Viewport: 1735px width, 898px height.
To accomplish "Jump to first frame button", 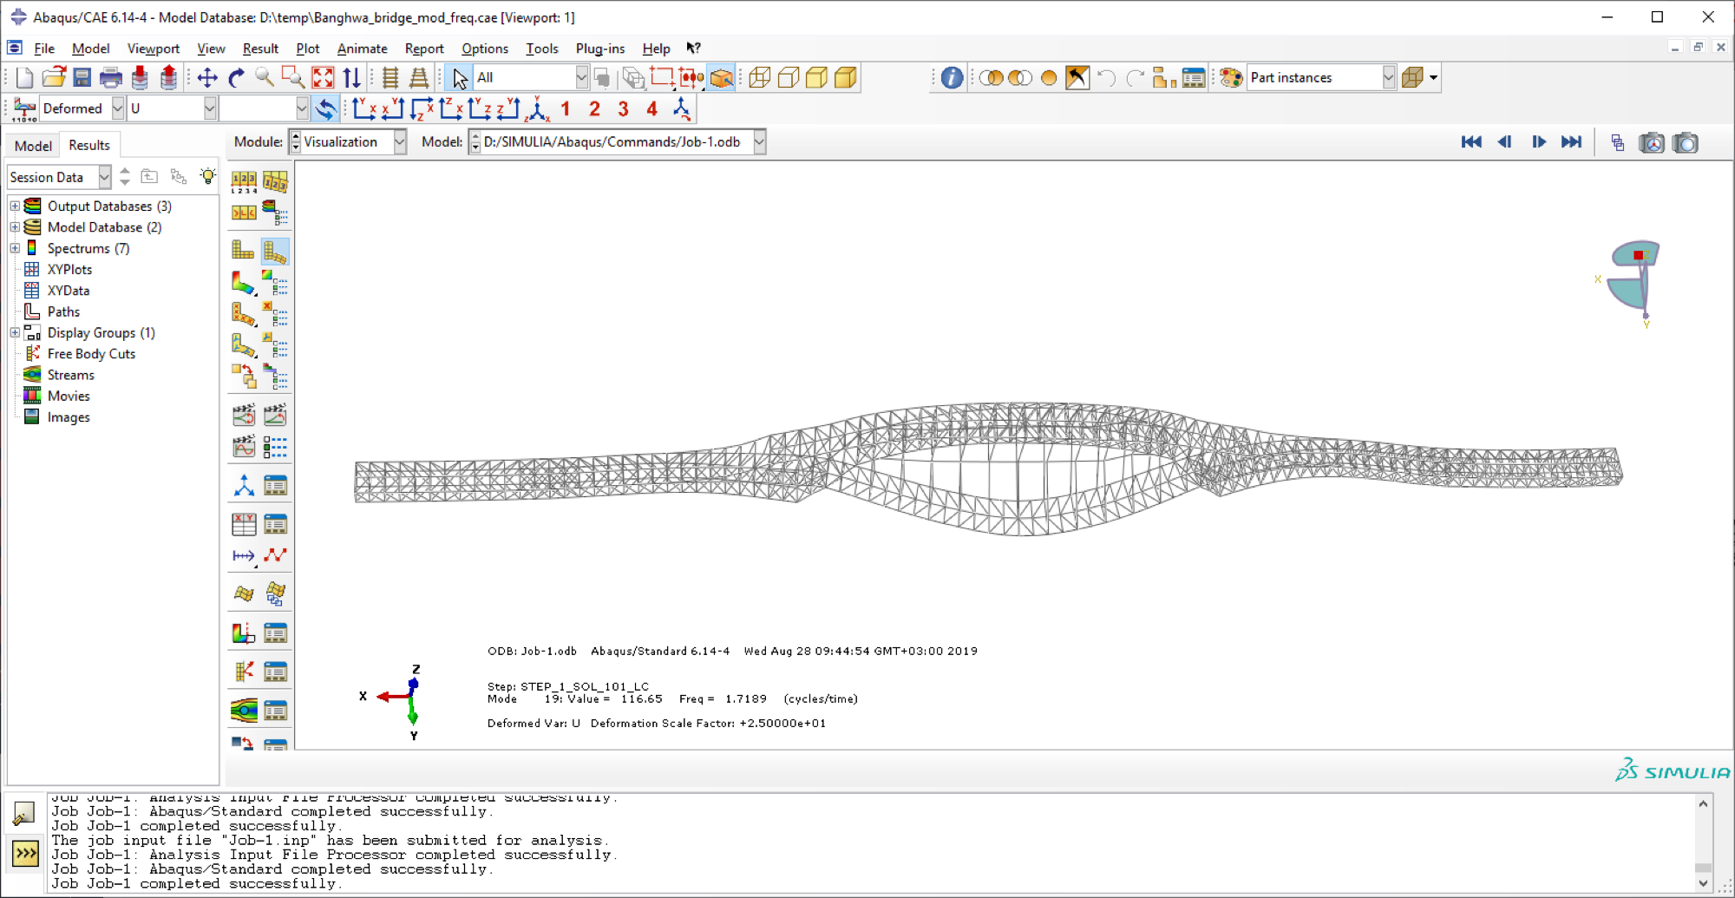I will 1471,142.
